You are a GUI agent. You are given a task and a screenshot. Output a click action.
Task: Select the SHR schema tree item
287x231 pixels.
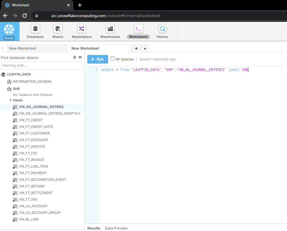click(x=16, y=89)
